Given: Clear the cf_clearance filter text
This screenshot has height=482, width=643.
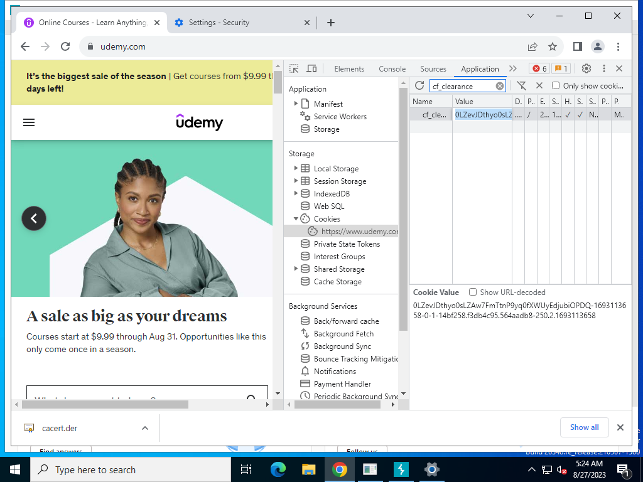Looking at the screenshot, I should (499, 86).
